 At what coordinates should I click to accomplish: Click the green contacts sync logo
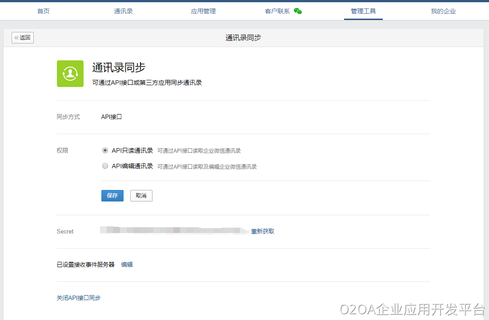click(x=70, y=74)
